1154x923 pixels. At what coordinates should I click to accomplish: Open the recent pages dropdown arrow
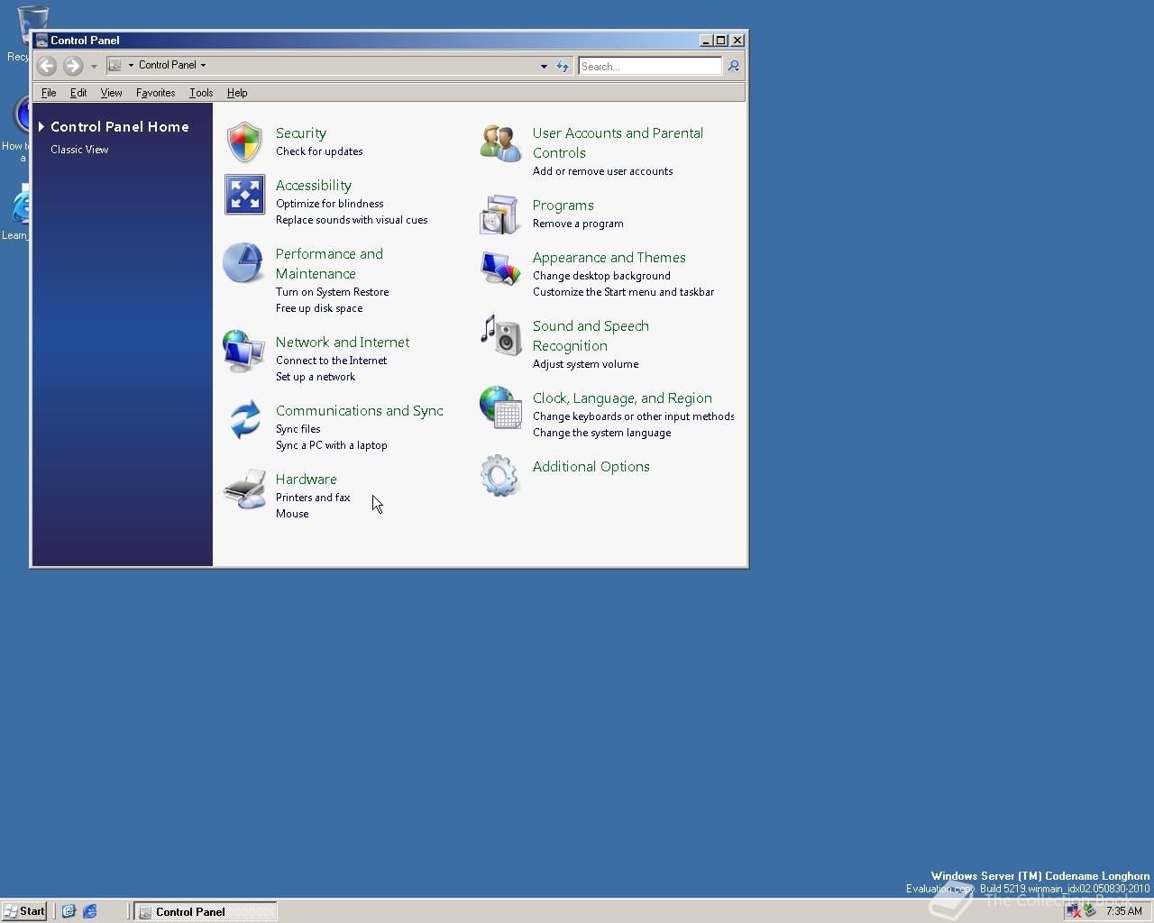[x=94, y=66]
